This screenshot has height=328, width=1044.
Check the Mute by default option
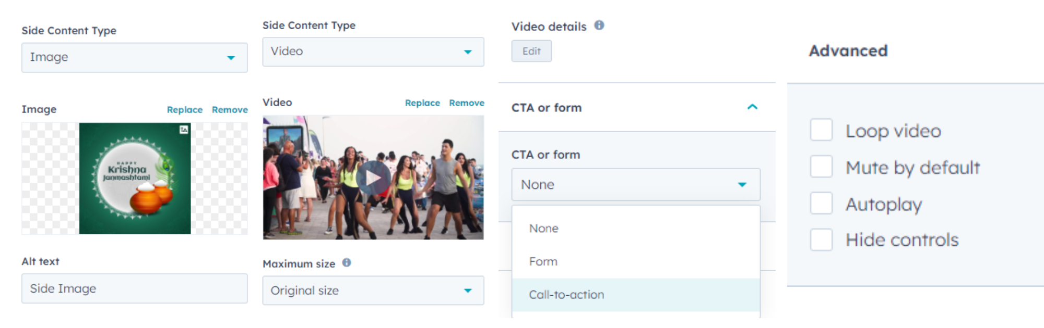821,167
